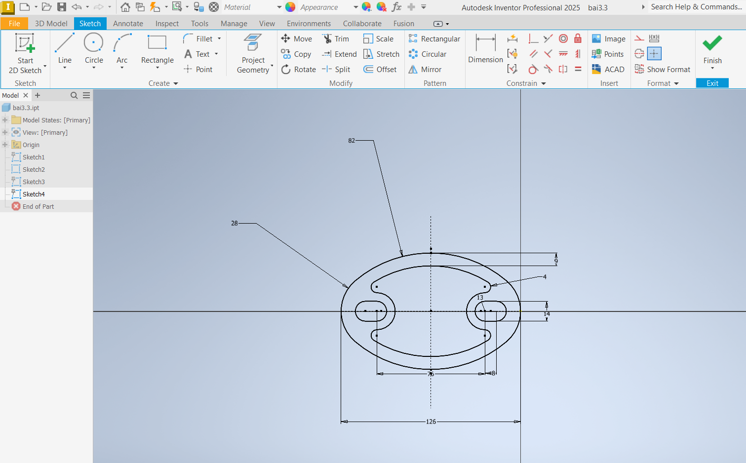Click the Mirror pattern tool
The width and height of the screenshot is (746, 463).
tap(425, 70)
